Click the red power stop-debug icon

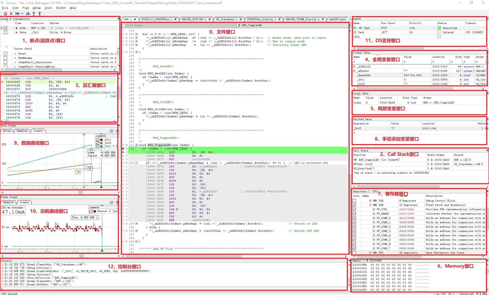[x=5, y=14]
